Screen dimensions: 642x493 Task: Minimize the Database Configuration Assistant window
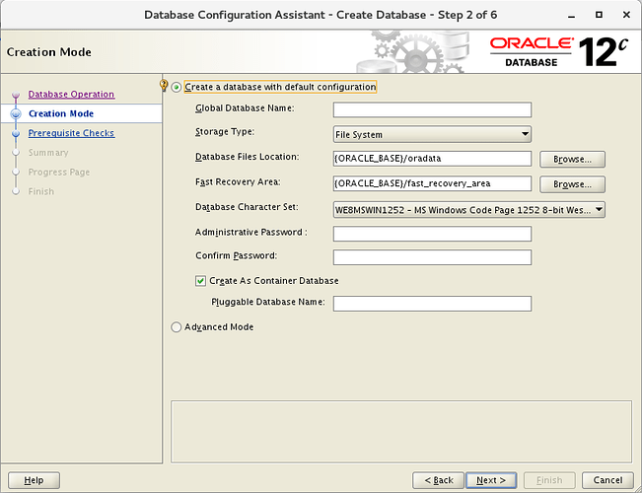coord(572,16)
